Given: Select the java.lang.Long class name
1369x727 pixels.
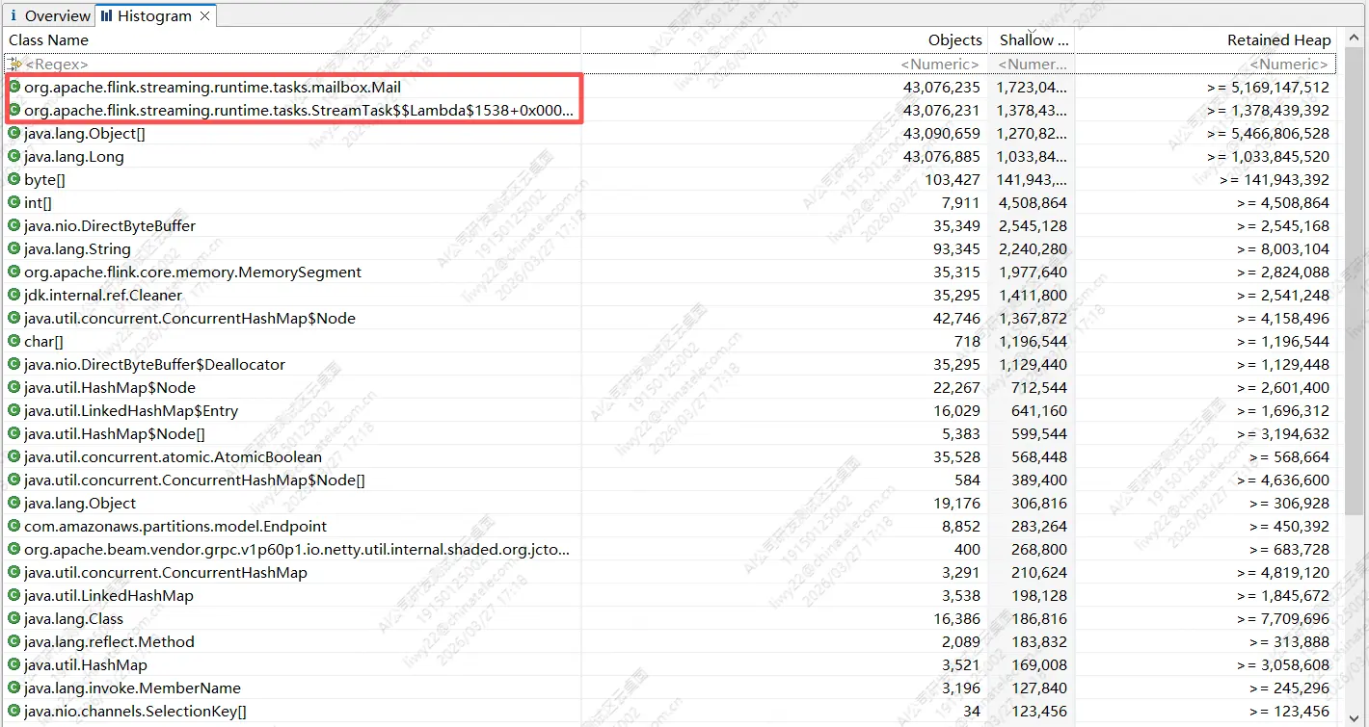Looking at the screenshot, I should click(x=74, y=156).
